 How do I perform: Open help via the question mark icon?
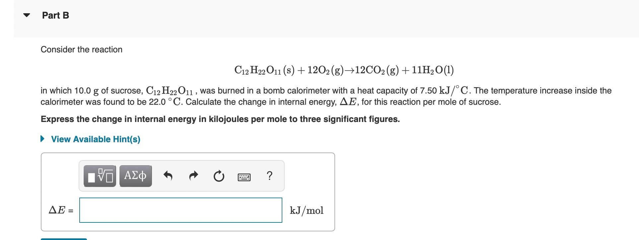pyautogui.click(x=269, y=176)
